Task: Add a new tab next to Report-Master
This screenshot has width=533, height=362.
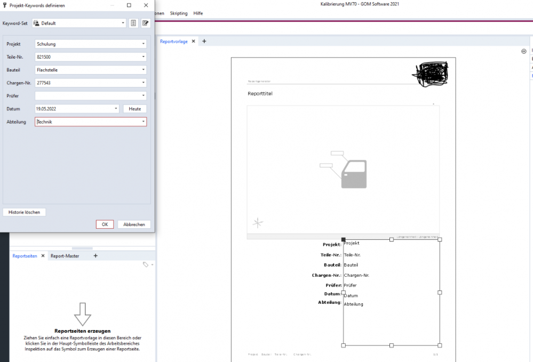Action: [96, 256]
